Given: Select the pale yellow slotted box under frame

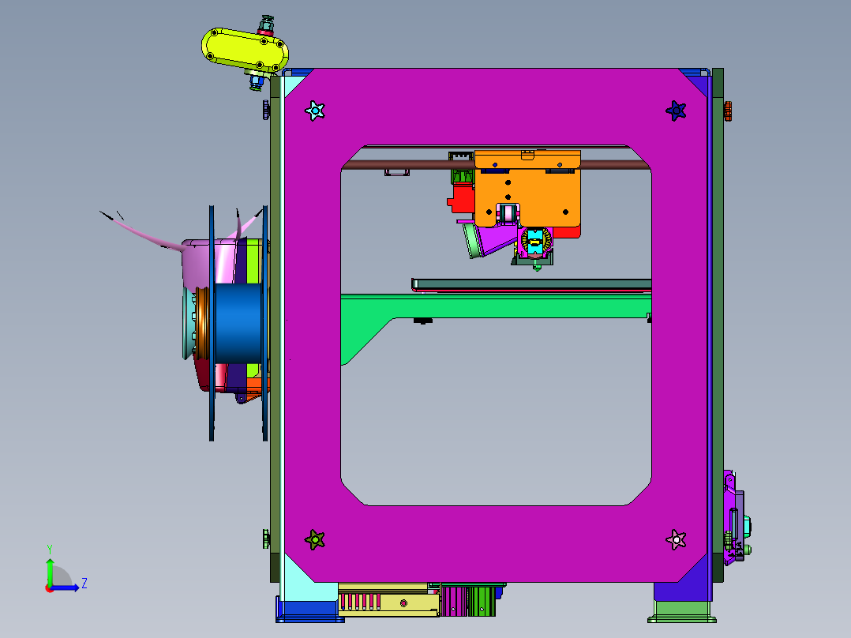Looking at the screenshot, I should pyautogui.click(x=388, y=602).
